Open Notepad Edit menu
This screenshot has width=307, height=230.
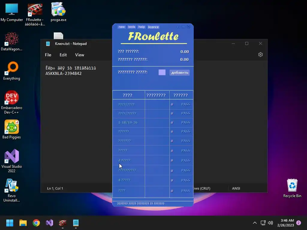coord(63,55)
